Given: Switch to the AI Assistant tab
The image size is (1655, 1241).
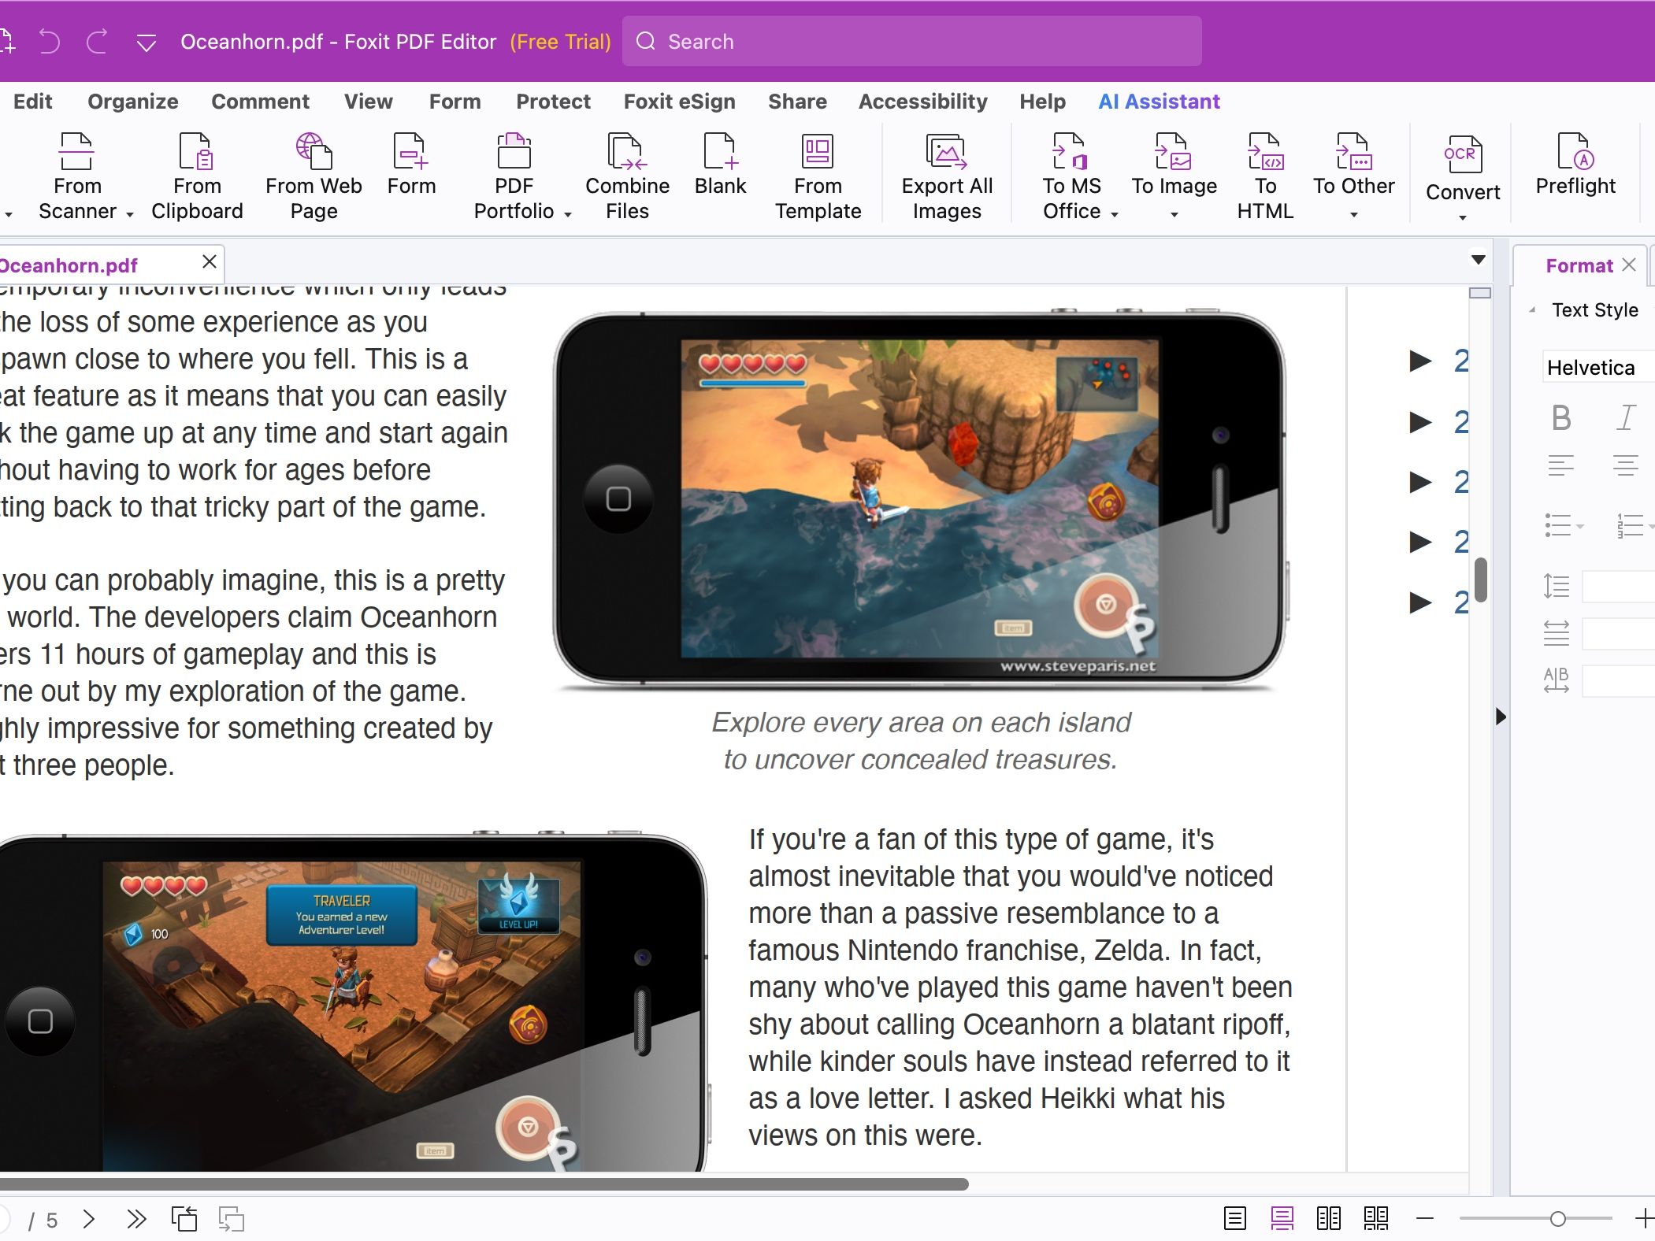Looking at the screenshot, I should coord(1159,102).
